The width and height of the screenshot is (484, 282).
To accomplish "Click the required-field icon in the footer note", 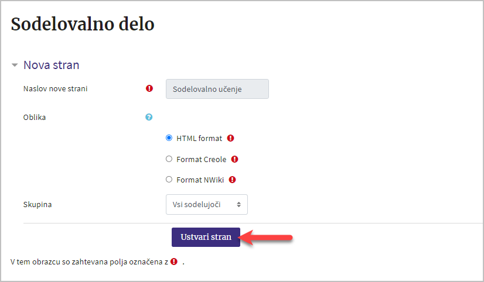I will tap(174, 262).
